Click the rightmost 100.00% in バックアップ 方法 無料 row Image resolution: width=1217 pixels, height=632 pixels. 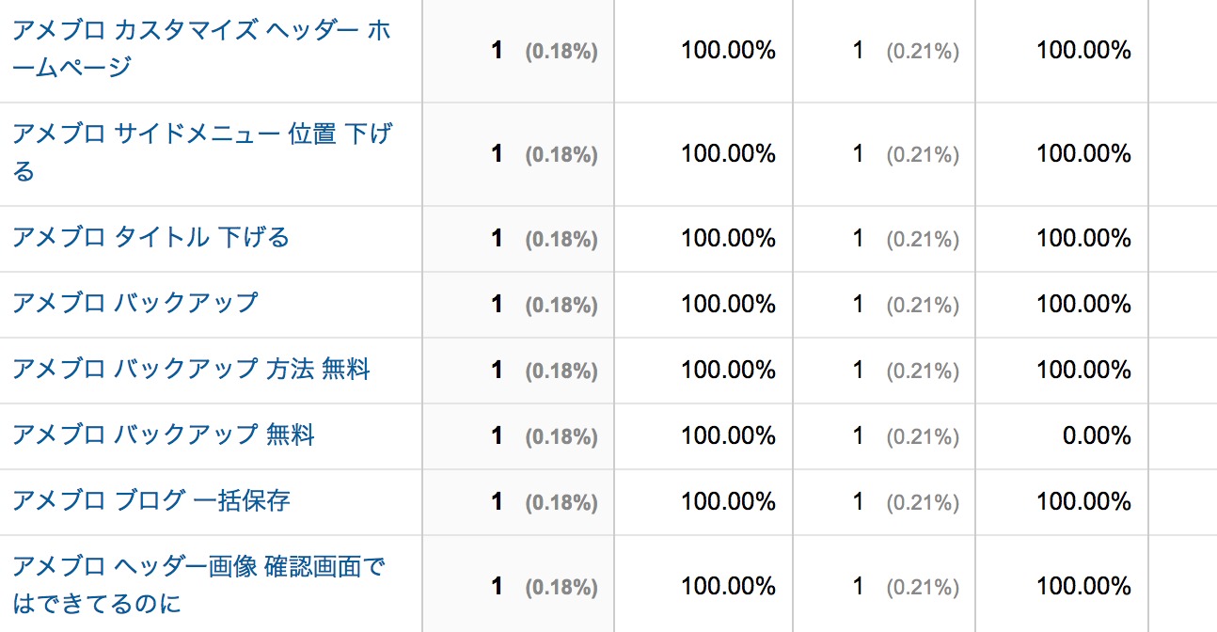tap(1083, 370)
